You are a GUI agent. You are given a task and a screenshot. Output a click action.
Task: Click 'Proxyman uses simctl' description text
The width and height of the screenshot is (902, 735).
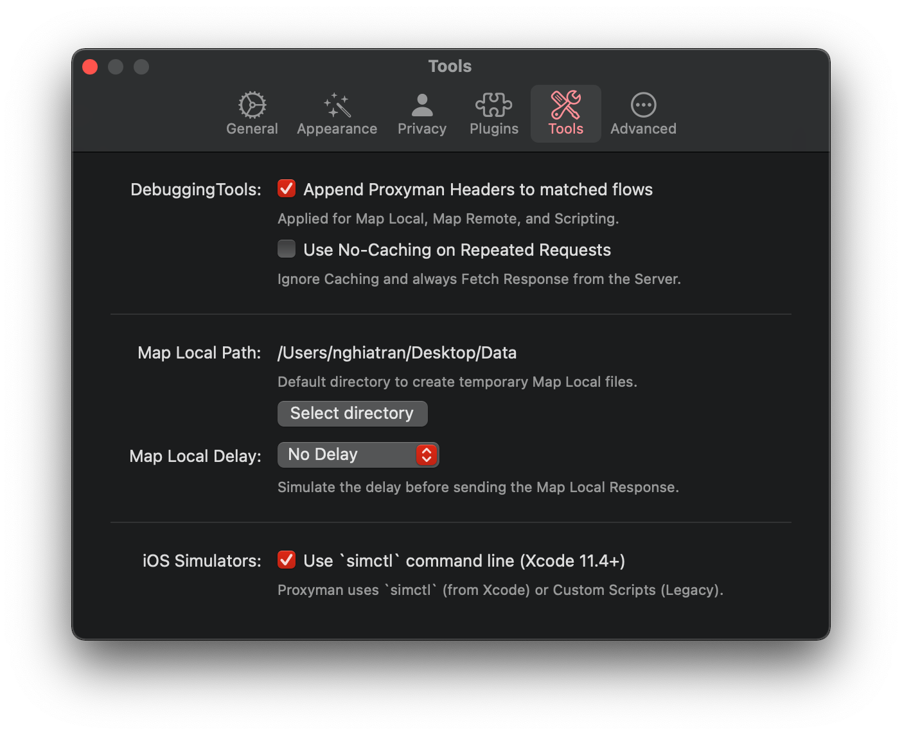[x=500, y=590]
